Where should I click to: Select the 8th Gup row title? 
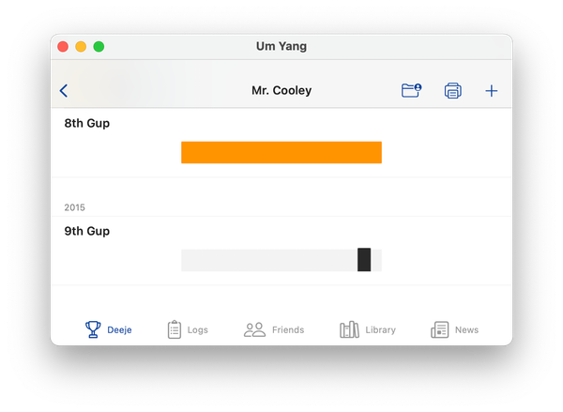point(87,123)
